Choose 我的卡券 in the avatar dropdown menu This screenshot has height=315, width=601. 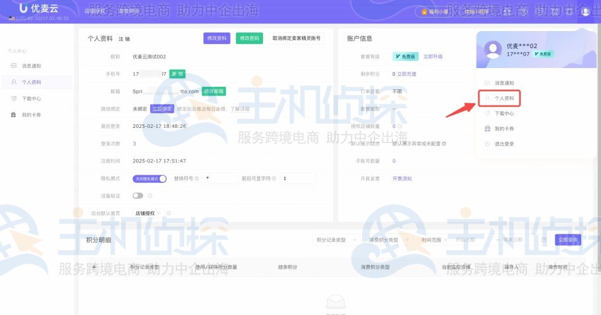504,129
